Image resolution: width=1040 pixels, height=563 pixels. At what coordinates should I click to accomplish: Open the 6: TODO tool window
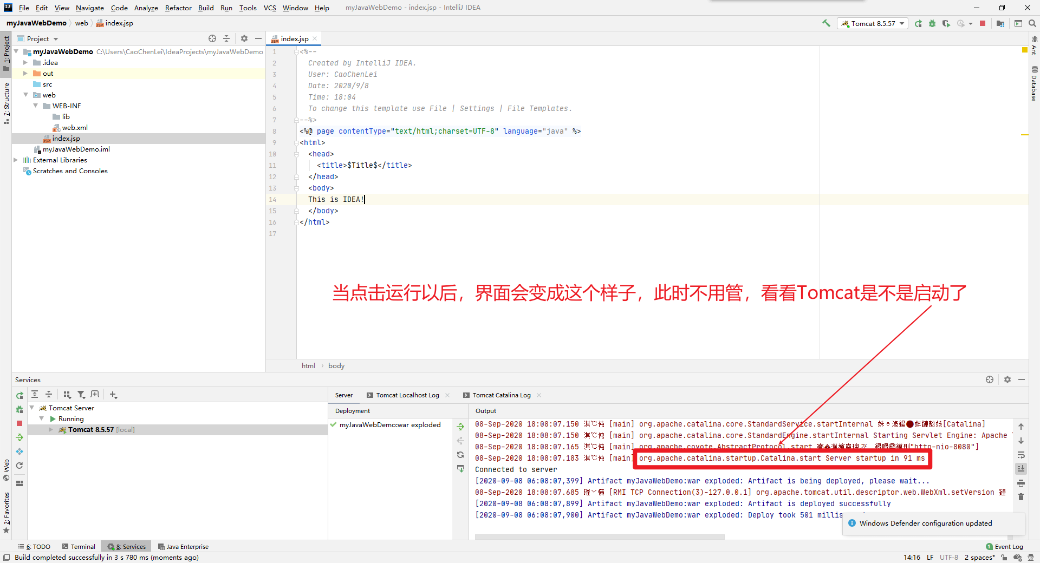34,547
